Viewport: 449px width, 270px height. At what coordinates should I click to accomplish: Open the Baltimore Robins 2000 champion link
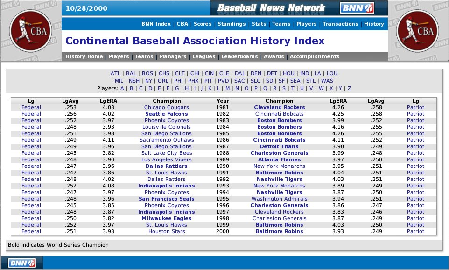point(279,231)
